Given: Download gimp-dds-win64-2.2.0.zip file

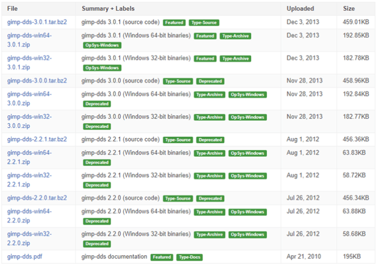Looking at the screenshot, I should pos(29,216).
